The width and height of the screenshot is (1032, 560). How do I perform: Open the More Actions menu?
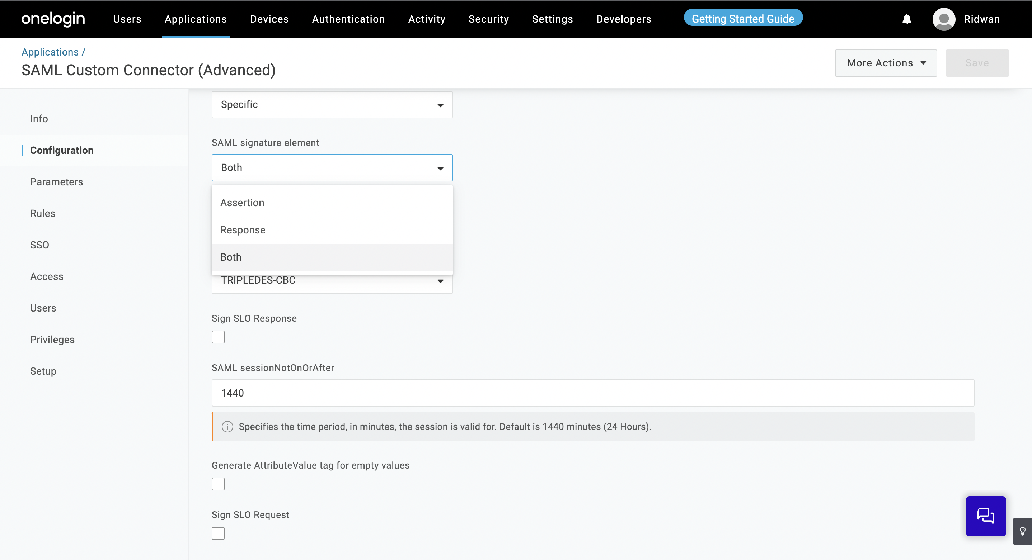click(x=885, y=63)
